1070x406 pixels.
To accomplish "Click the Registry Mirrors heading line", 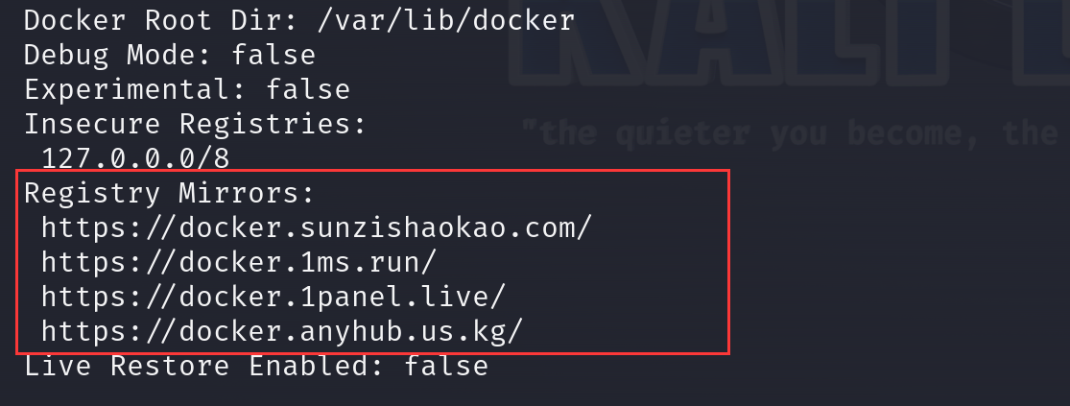I will (x=169, y=194).
